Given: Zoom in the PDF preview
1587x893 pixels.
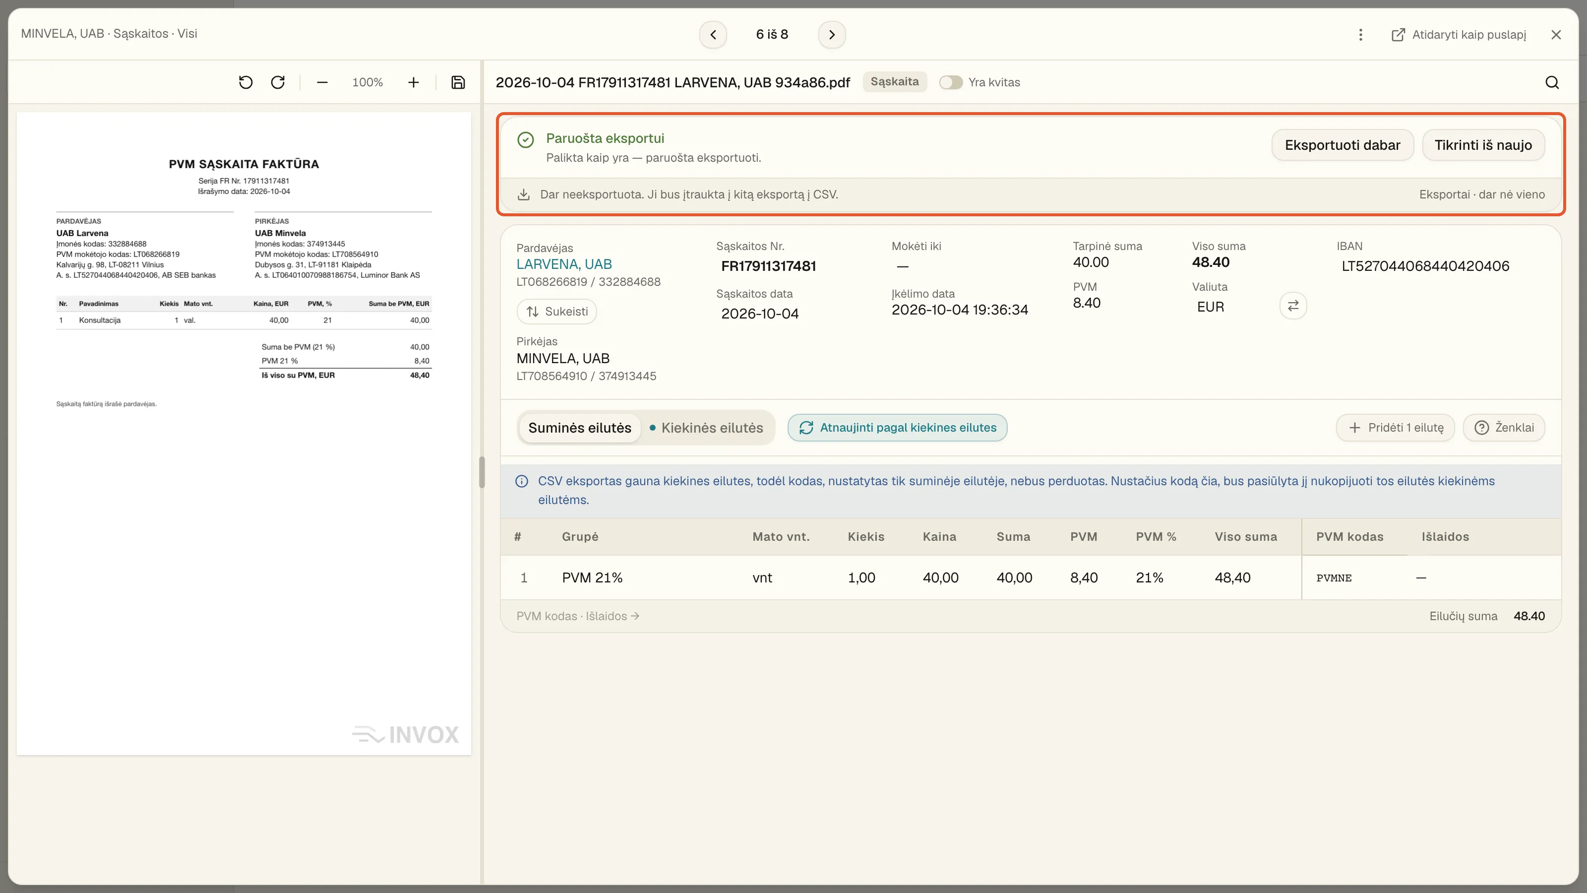Looking at the screenshot, I should [414, 82].
